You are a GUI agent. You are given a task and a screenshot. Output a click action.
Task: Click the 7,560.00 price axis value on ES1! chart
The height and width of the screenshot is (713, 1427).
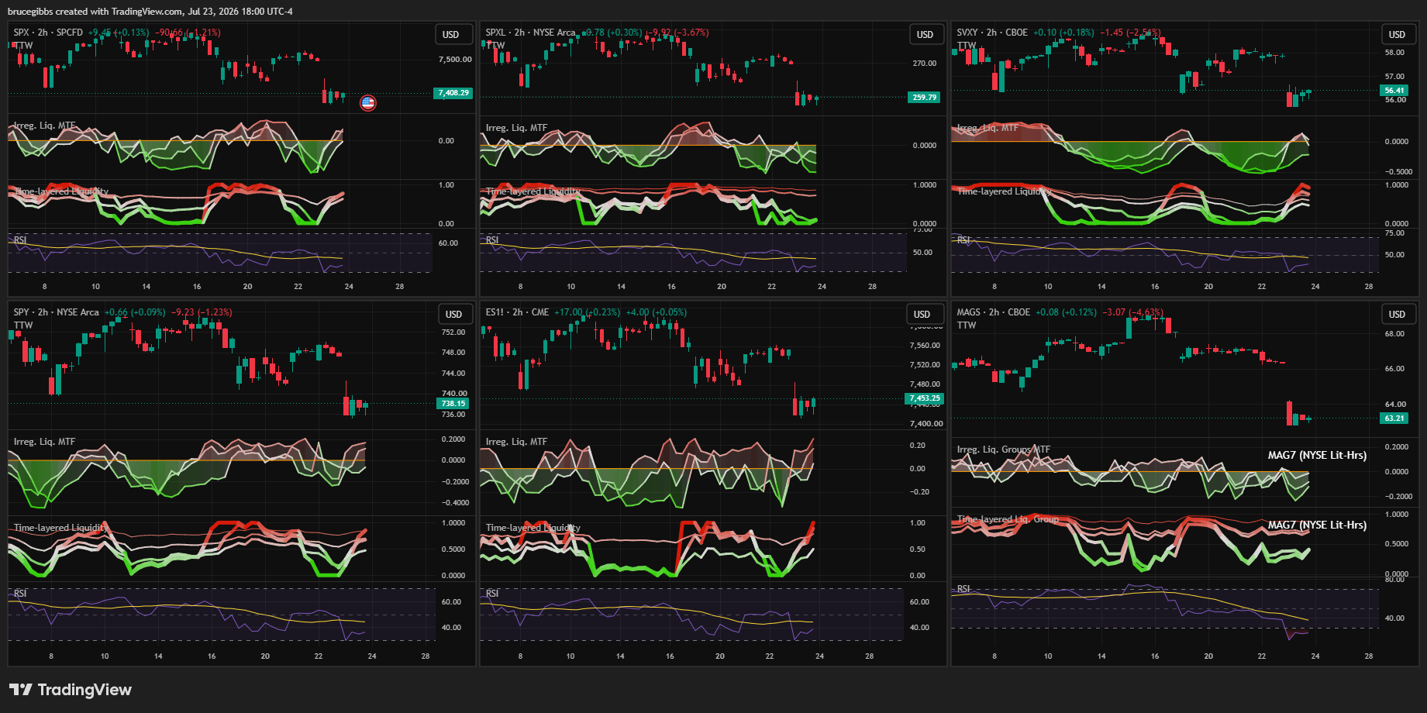pos(925,346)
